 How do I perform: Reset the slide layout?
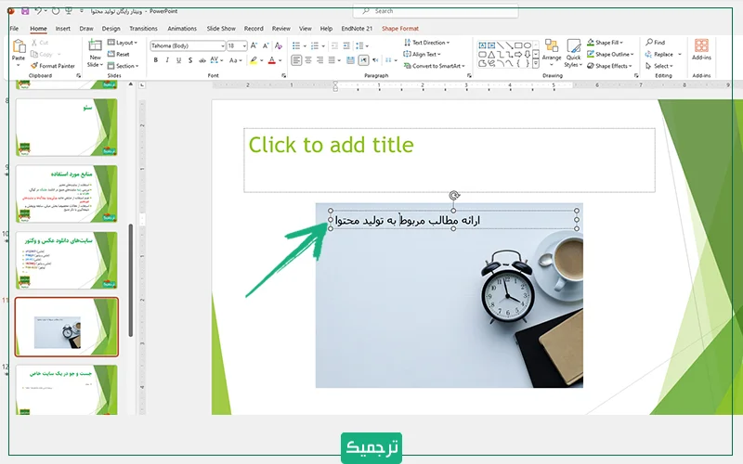tap(119, 54)
